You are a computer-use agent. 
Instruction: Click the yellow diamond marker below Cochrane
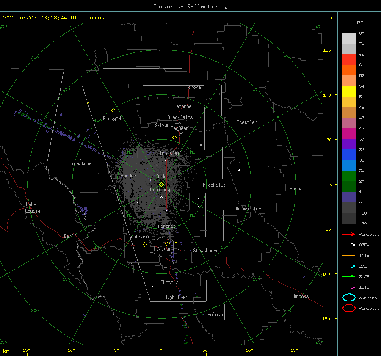coord(145,244)
